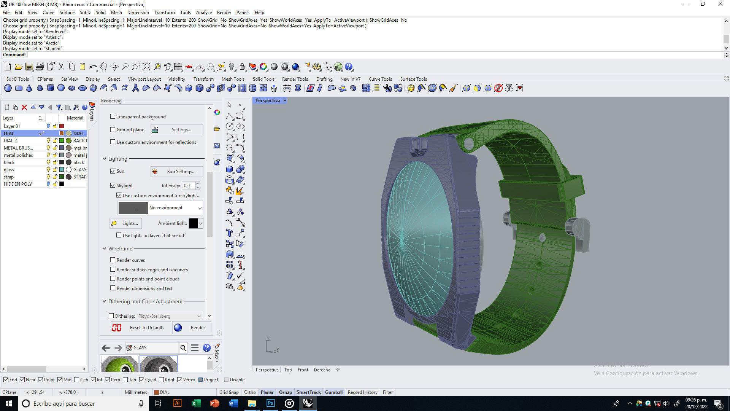The width and height of the screenshot is (730, 411).
Task: Uncheck the Sun lighting checkbox
Action: click(x=113, y=171)
